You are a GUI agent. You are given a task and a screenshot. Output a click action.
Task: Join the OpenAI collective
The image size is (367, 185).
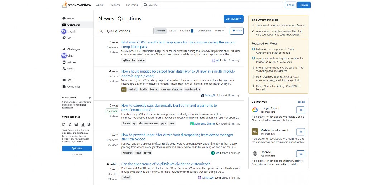[301, 154]
